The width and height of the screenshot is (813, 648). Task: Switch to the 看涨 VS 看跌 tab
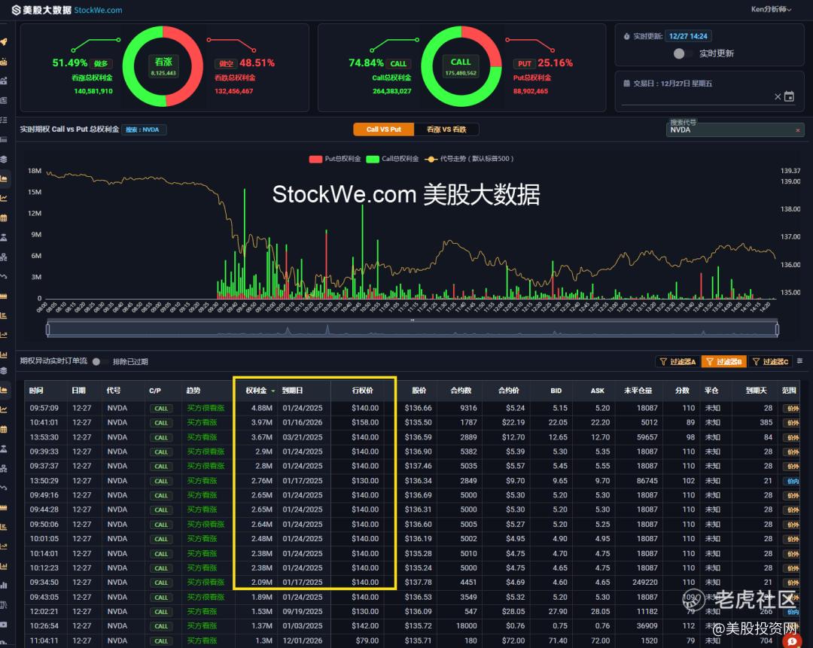point(446,129)
